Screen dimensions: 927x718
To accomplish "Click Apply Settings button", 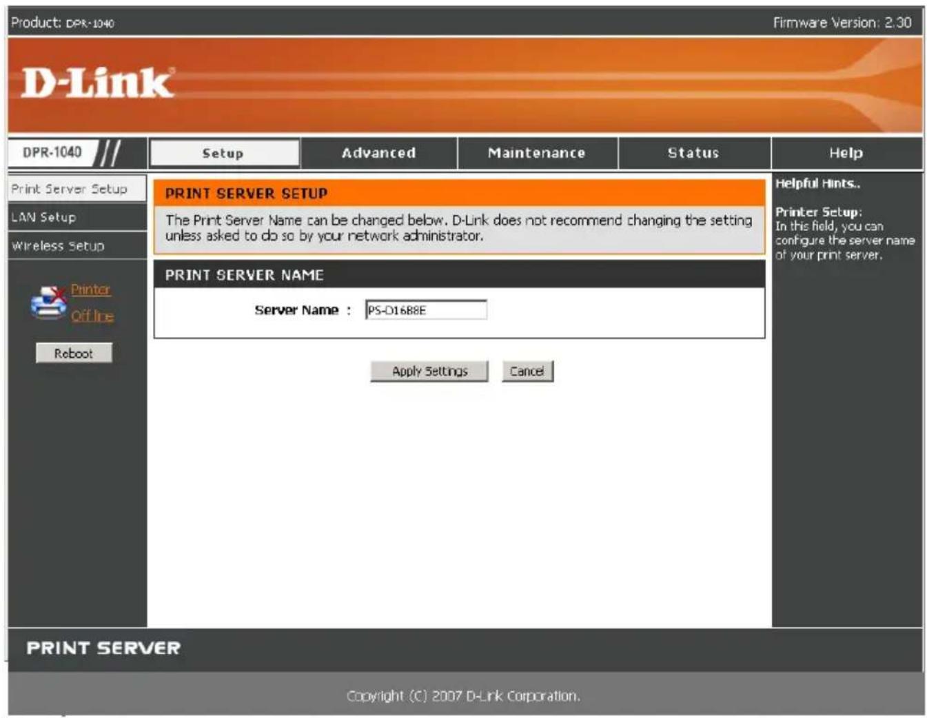I will [429, 371].
